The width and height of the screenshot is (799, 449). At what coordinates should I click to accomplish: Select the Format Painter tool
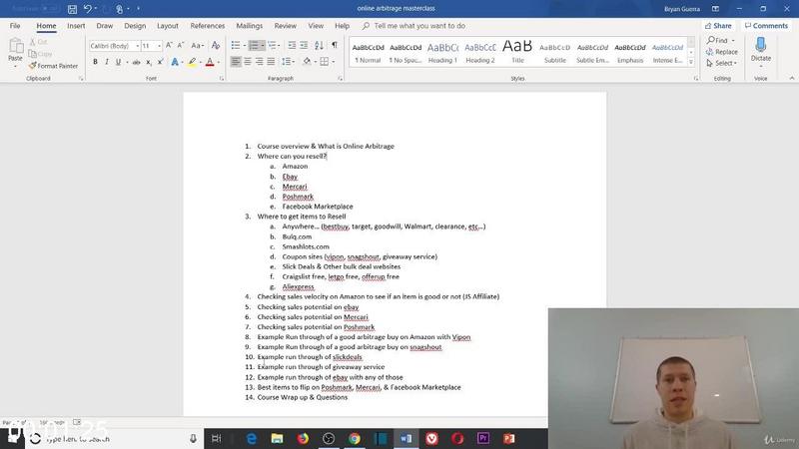(54, 66)
